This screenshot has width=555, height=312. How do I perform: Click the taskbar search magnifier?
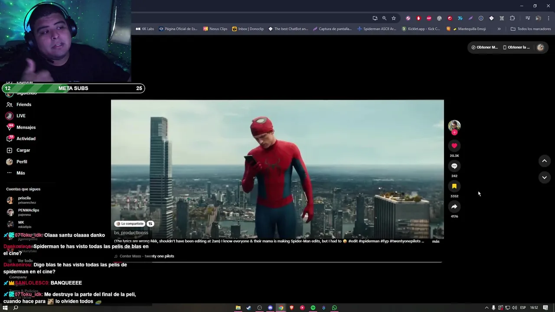click(16, 308)
